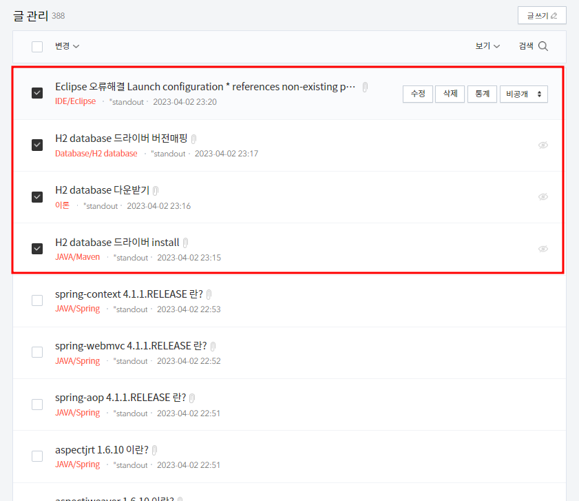Click date 2023-04-02 22:52
Image resolution: width=579 pixels, height=501 pixels.
tap(189, 361)
